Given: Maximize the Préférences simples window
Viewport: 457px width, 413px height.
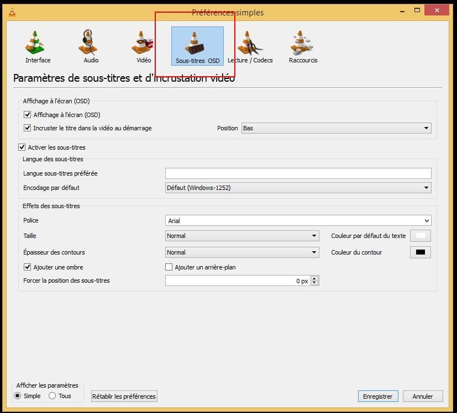Looking at the screenshot, I should tap(417, 10).
